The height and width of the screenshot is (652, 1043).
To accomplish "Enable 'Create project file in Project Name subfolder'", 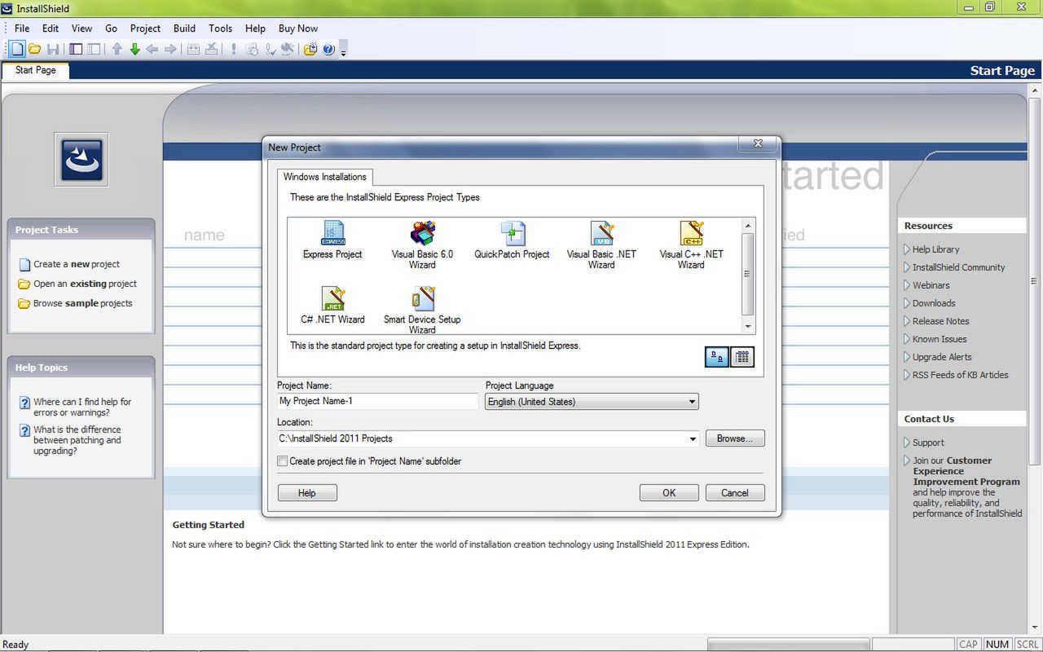I will [x=282, y=460].
